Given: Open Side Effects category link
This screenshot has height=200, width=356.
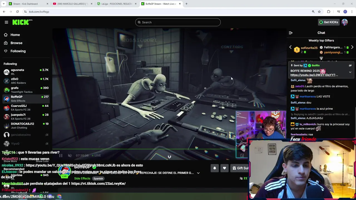Looking at the screenshot, I should 82,179.
